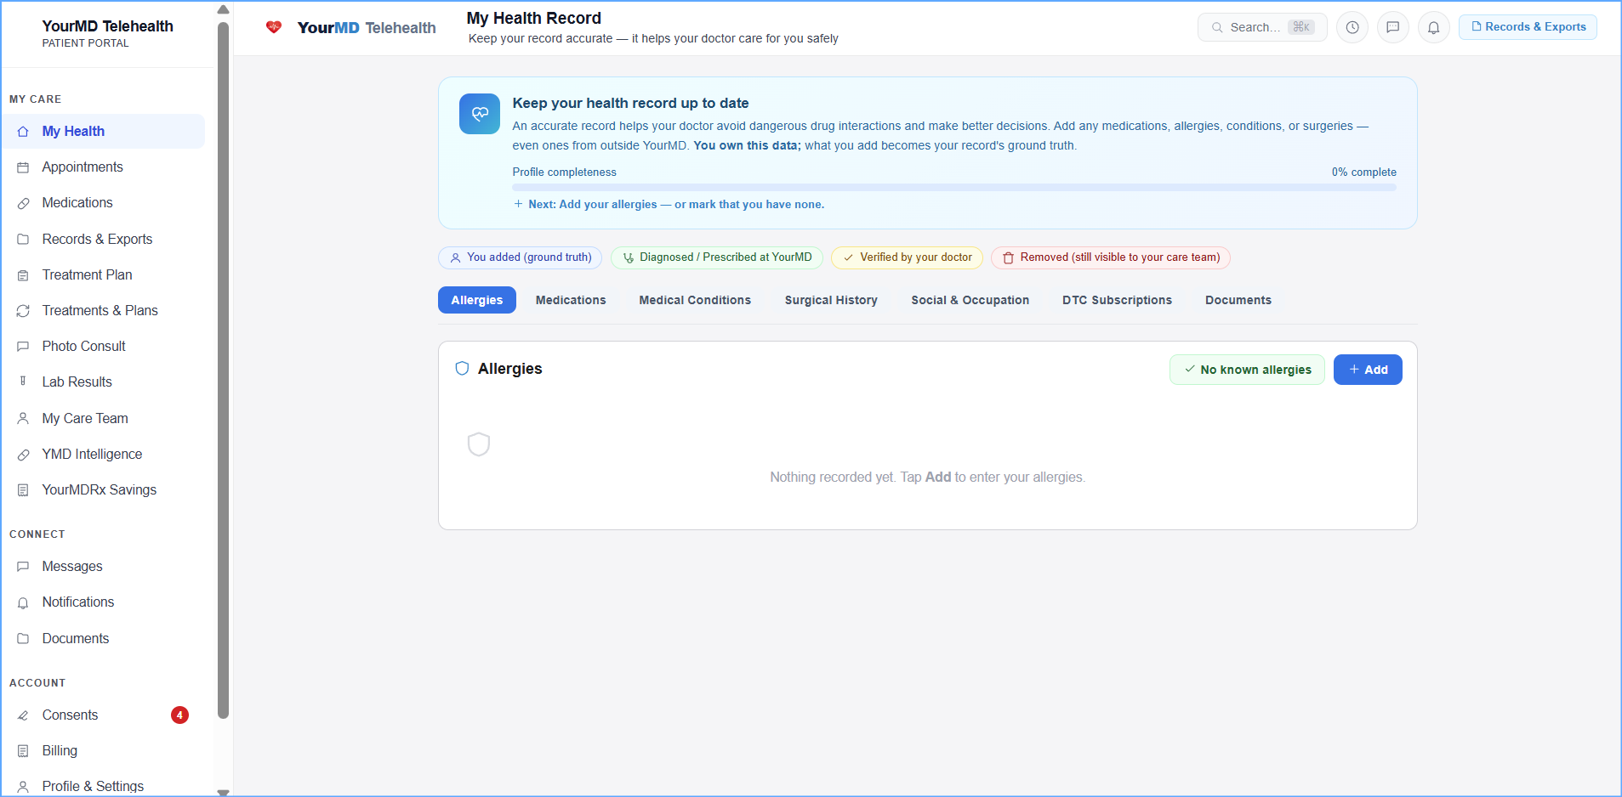
Task: Click the Photo Consult chat icon
Action: click(23, 347)
